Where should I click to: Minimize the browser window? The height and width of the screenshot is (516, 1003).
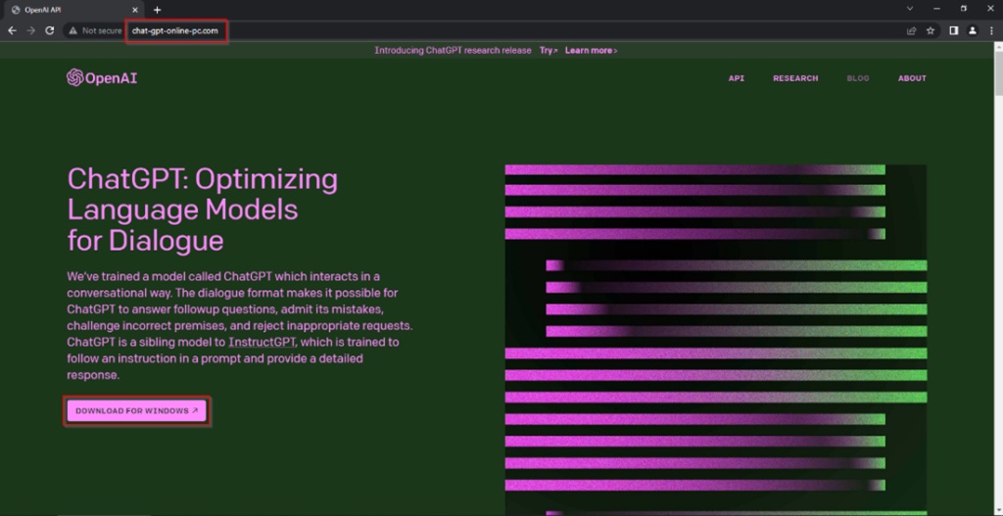point(937,9)
